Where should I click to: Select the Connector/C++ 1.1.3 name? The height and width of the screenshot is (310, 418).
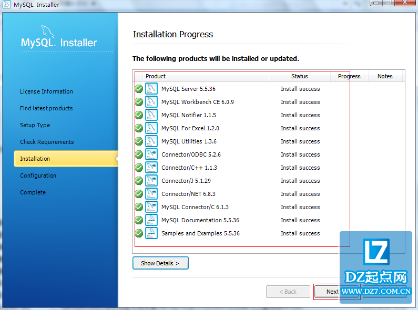[189, 168]
